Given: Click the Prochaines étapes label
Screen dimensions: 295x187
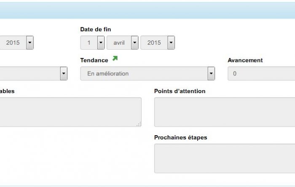Looking at the screenshot, I should click(181, 138).
